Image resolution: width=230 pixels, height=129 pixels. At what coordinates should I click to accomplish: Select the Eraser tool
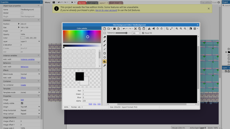click(x=105, y=37)
